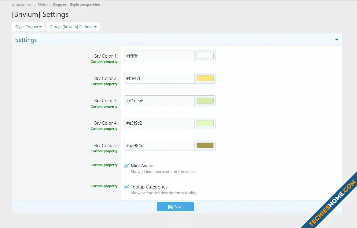
Task: Click 'Custom property' beside Mini Avatar
Action: tap(104, 165)
